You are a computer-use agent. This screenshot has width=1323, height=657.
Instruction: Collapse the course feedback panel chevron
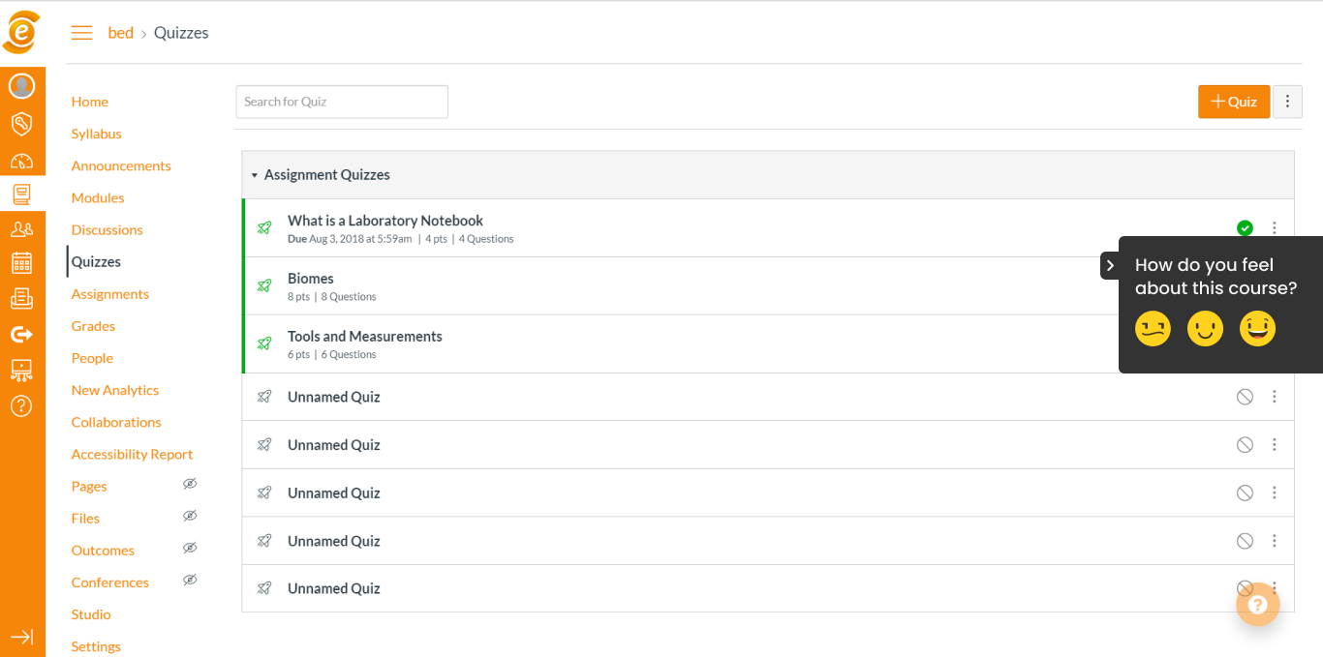[x=1110, y=265]
